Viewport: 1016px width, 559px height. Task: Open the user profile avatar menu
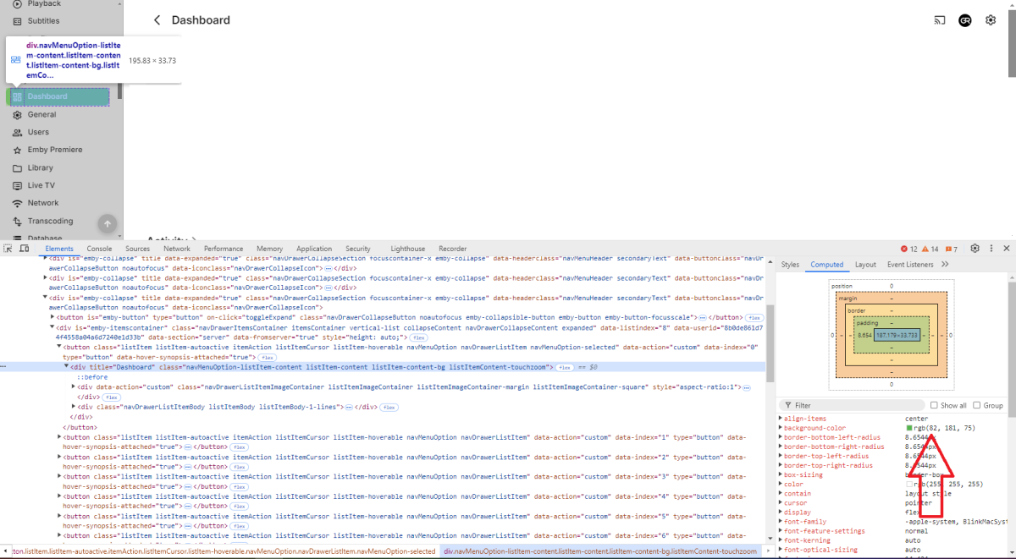pos(964,20)
